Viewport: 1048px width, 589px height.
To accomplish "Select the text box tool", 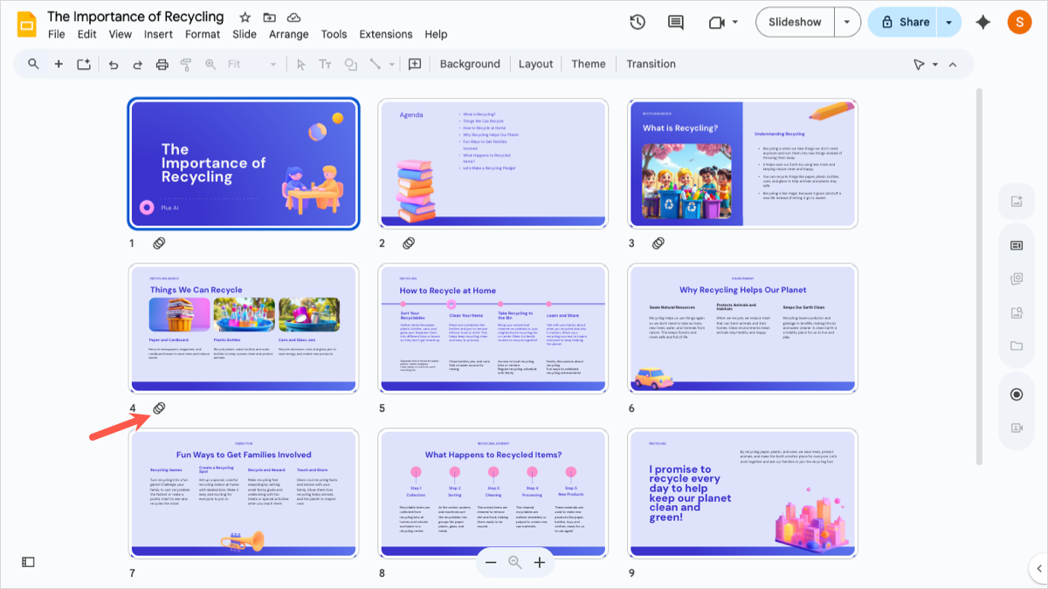I will (326, 64).
